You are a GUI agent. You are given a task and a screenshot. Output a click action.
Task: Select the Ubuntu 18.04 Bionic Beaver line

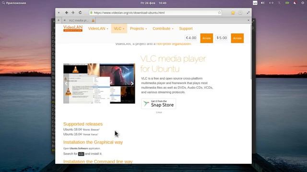click(x=82, y=129)
